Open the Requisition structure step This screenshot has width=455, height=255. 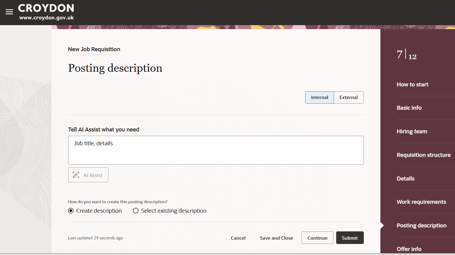point(424,155)
